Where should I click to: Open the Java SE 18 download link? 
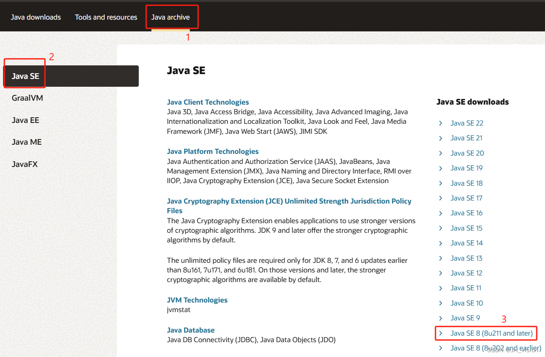pyautogui.click(x=467, y=183)
